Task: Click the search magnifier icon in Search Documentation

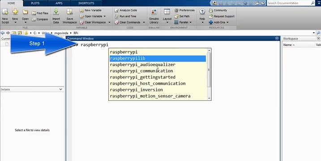Action: coord(312,3)
